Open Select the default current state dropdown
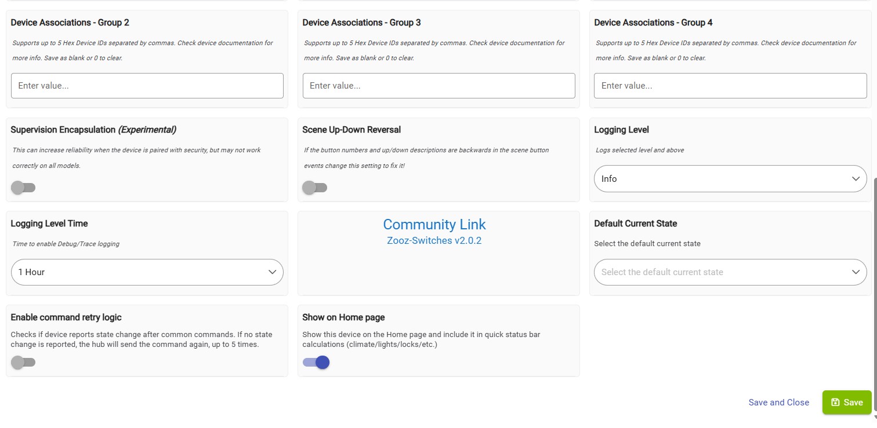877x428 pixels. click(730, 272)
